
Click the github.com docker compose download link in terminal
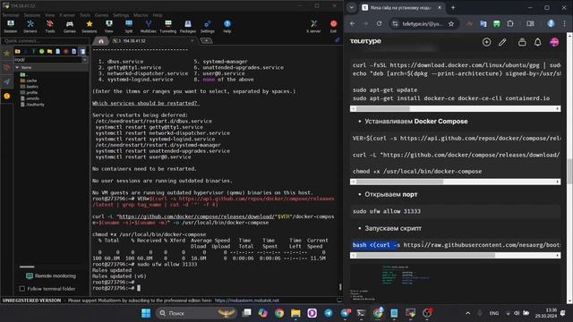click(x=197, y=216)
